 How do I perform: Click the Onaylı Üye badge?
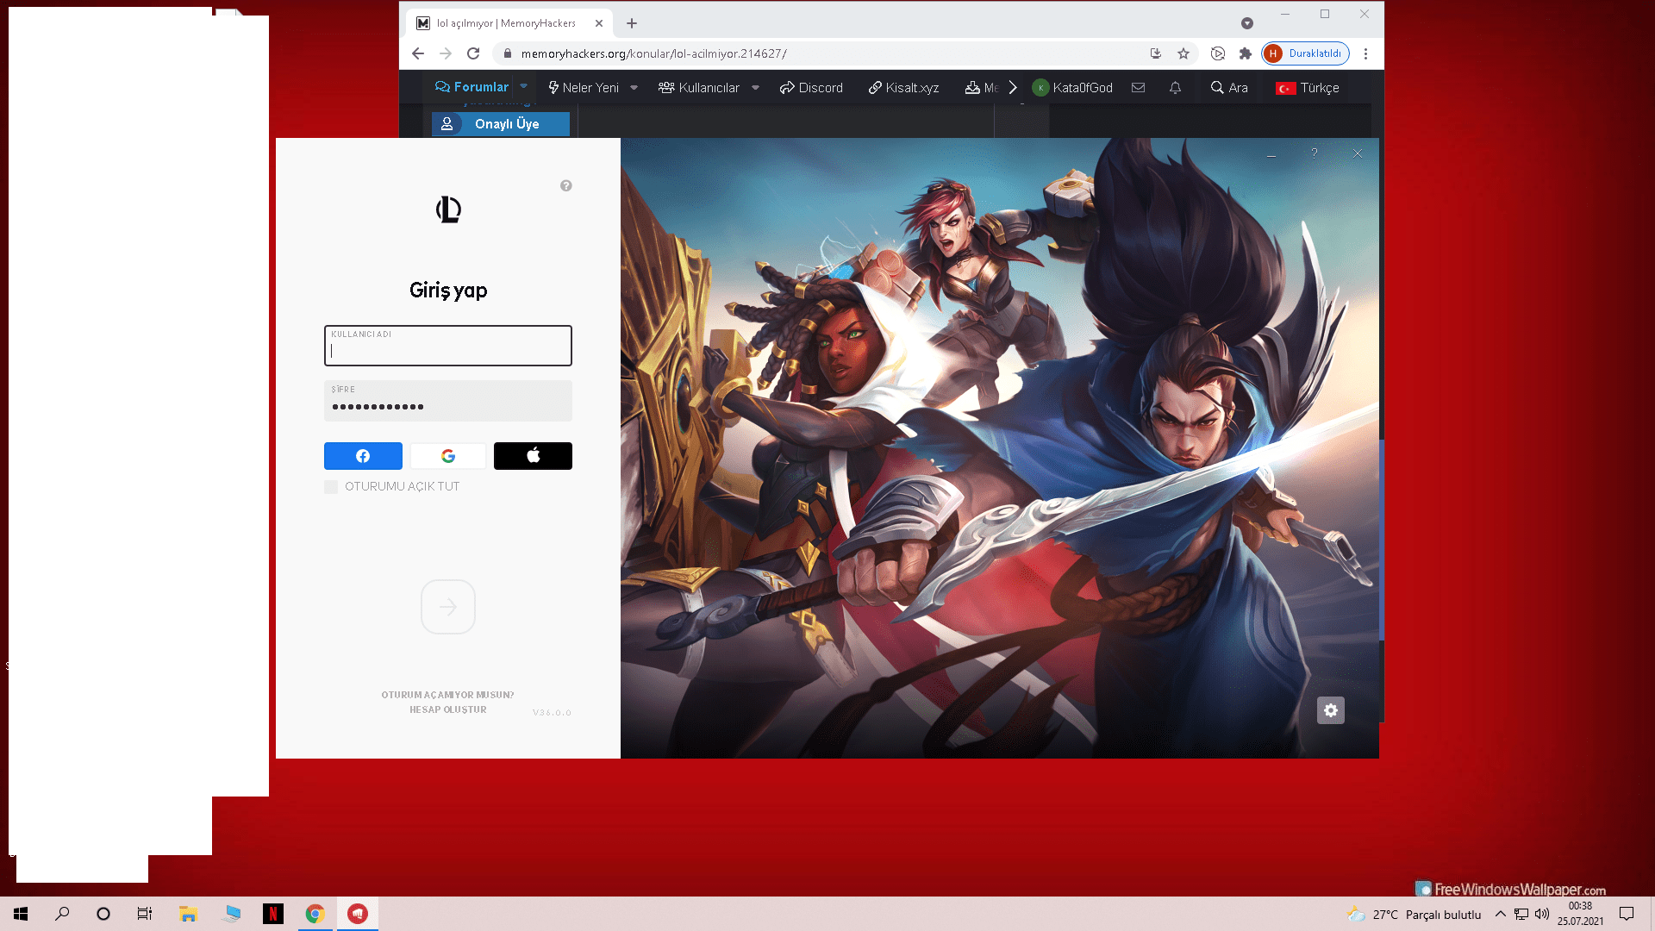pos(501,124)
